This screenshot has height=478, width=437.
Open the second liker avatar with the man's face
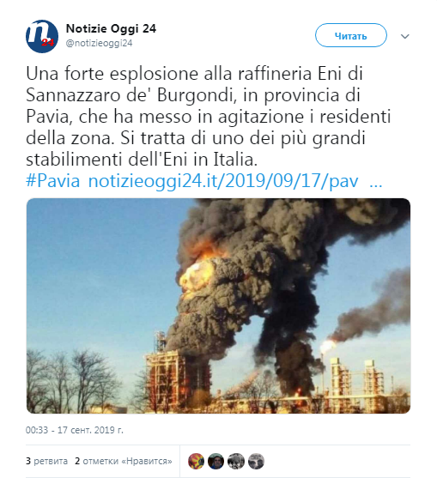coord(215,461)
